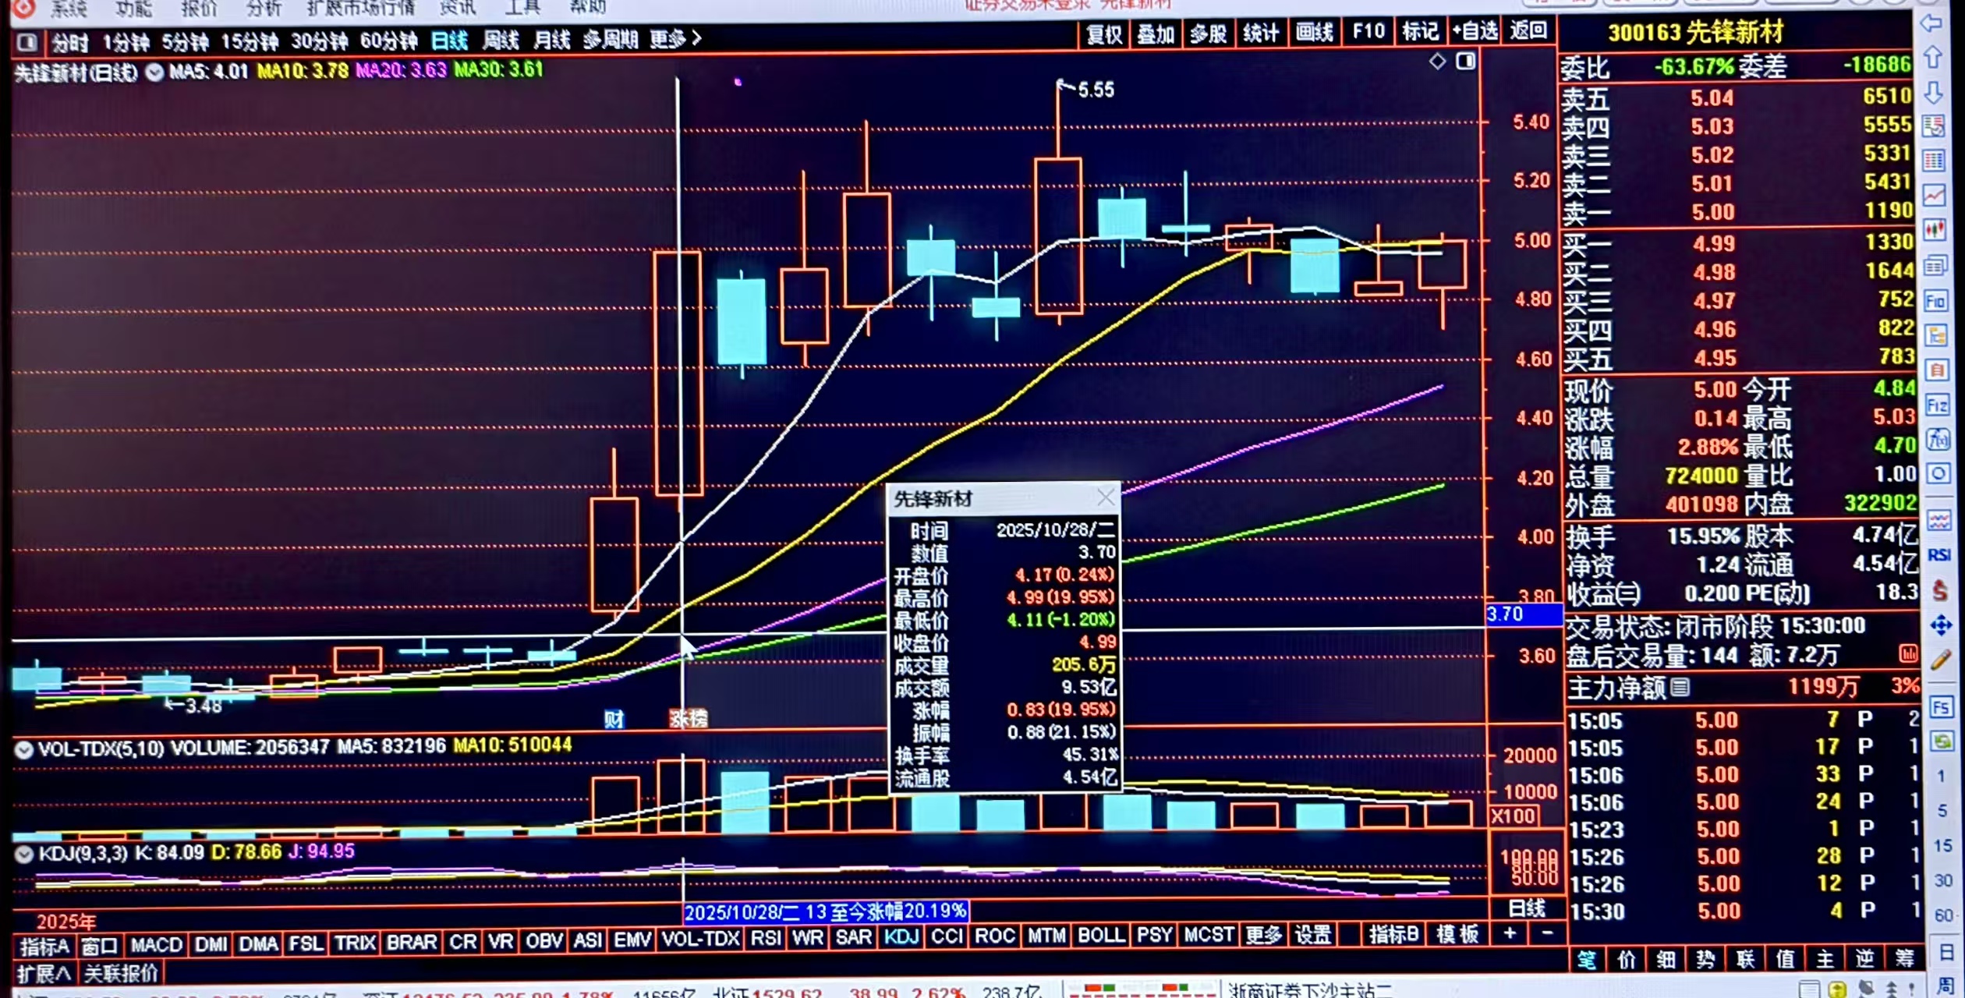Click the +自选 button
Screen dimensions: 1965x998
tap(1475, 31)
